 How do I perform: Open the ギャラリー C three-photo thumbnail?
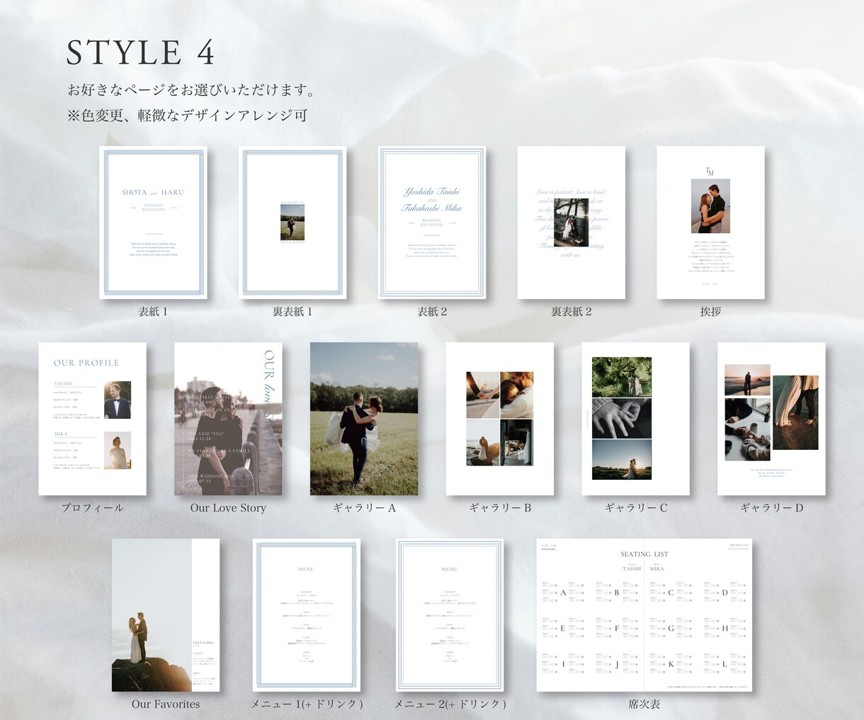coord(636,419)
